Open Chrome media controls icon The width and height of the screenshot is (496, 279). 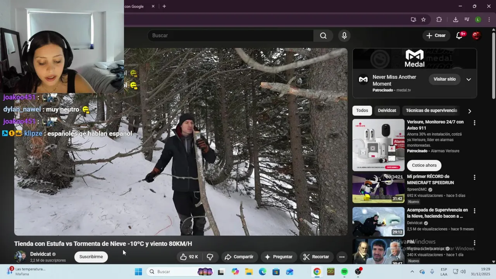pos(467,19)
